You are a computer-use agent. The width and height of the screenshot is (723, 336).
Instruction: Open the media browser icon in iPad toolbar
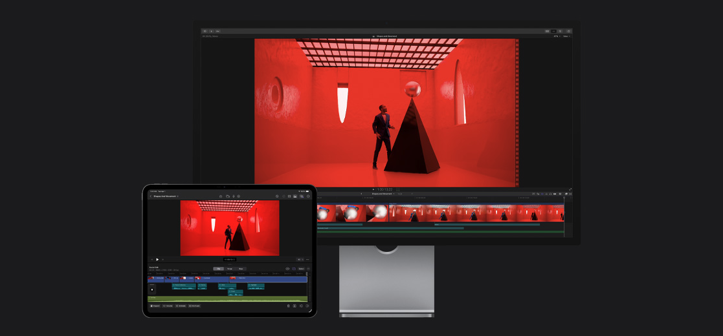pyautogui.click(x=227, y=196)
